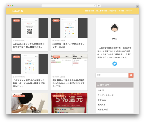Open the 個人事業の話 navigation menu item

click(x=101, y=11)
